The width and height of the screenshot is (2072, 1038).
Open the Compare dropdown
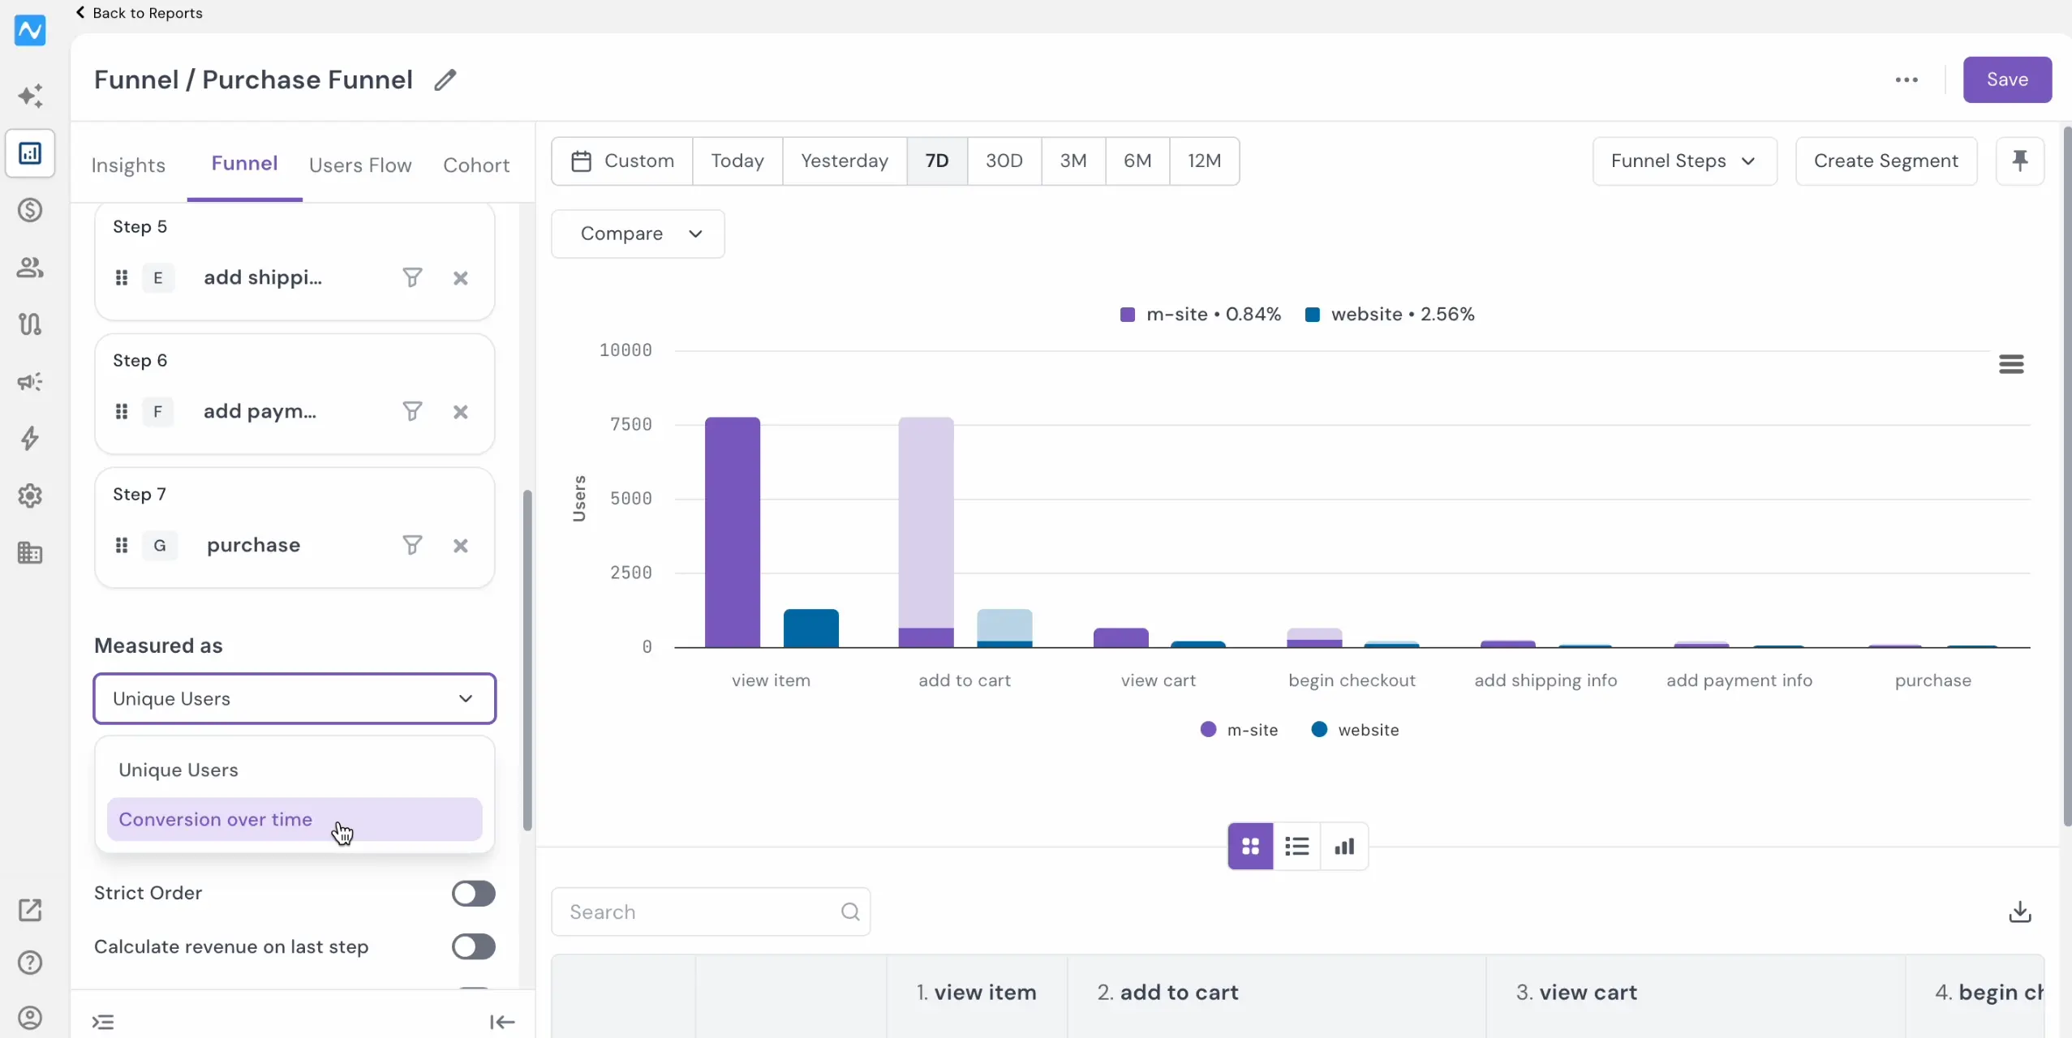[x=638, y=234]
